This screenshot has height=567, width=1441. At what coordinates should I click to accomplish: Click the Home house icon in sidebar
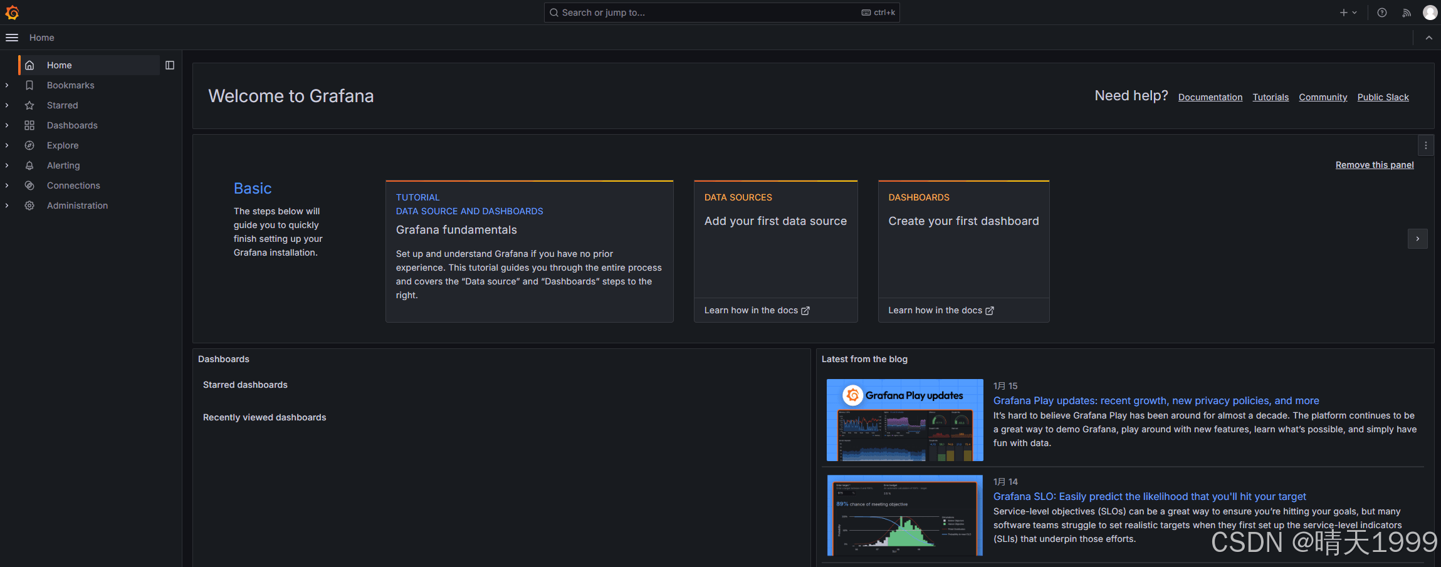tap(29, 65)
